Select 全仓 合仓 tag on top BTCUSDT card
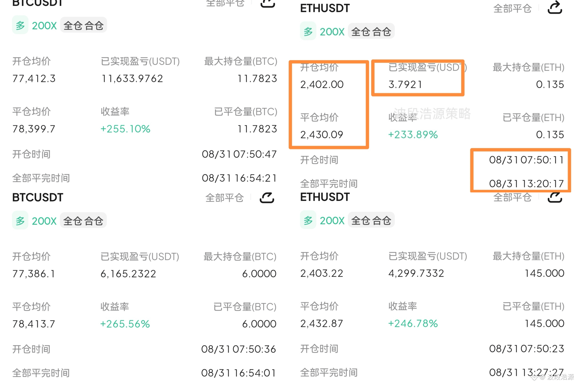576x384 pixels. tap(84, 25)
